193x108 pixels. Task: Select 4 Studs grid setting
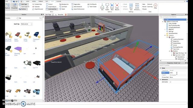coord(125,7)
